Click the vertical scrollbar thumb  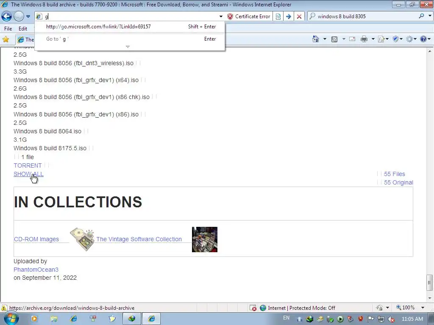pyautogui.click(x=429, y=282)
